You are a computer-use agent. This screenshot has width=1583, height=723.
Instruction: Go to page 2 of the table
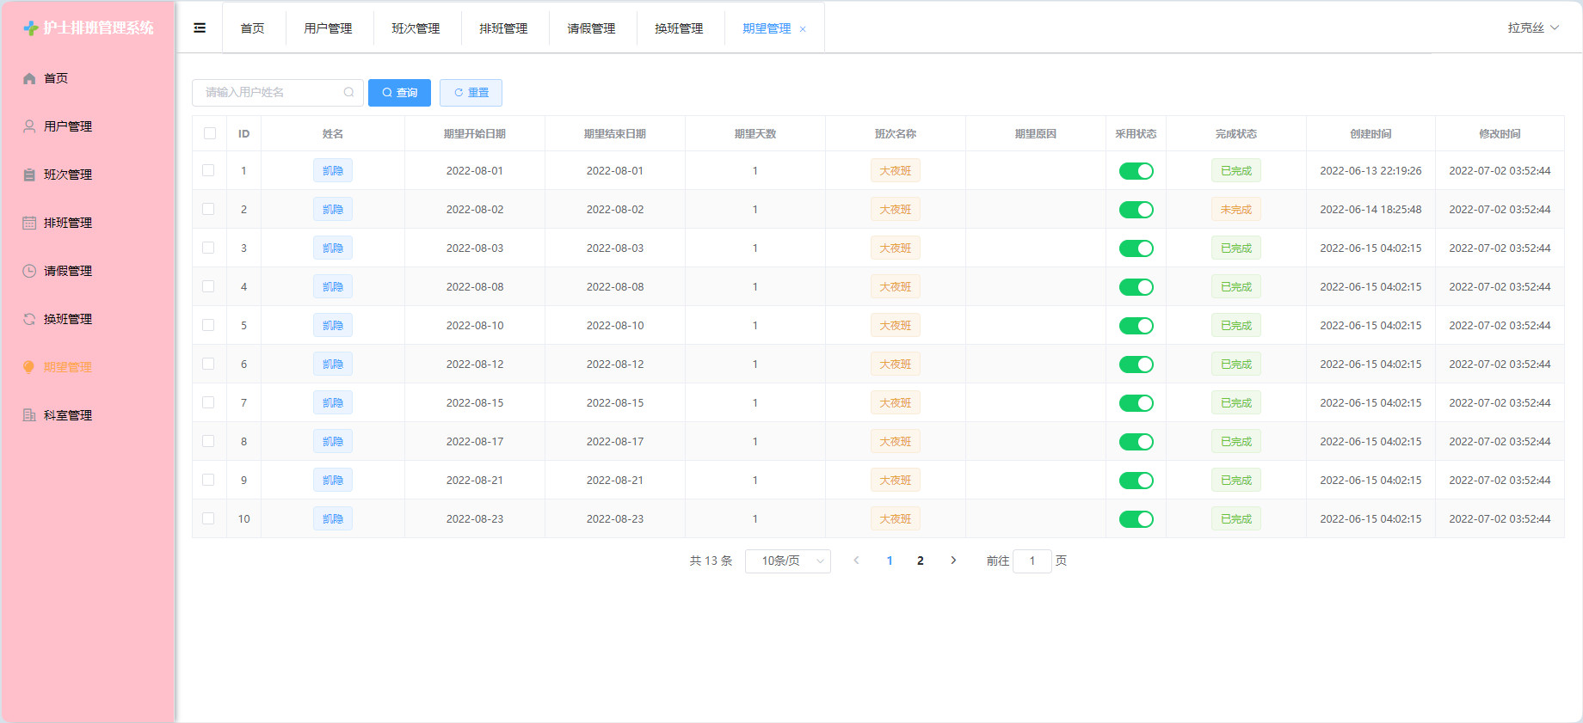point(921,561)
